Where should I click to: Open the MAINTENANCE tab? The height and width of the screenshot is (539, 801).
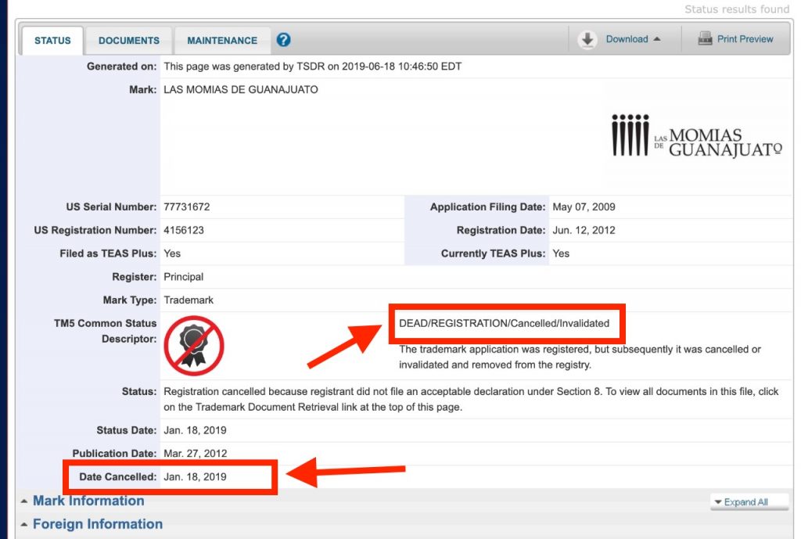[x=221, y=40]
